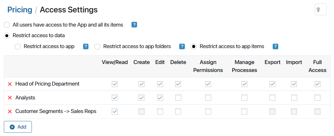Click the Import column header

click(x=294, y=62)
